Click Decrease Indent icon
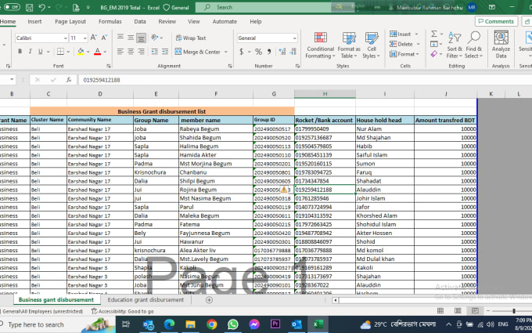532x333 pixels. pyautogui.click(x=154, y=52)
